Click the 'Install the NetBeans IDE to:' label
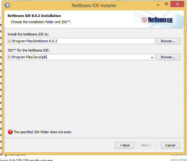The height and width of the screenshot is (161, 187). [28, 34]
